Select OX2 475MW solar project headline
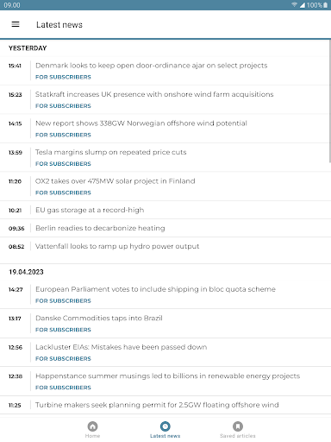331x442 pixels. tap(116, 181)
